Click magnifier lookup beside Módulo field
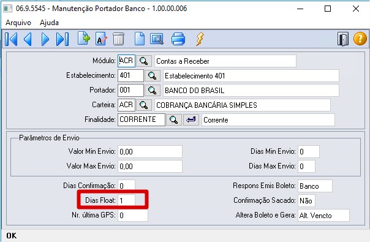Screen dimensions: 370x242 pyautogui.click(x=144, y=61)
